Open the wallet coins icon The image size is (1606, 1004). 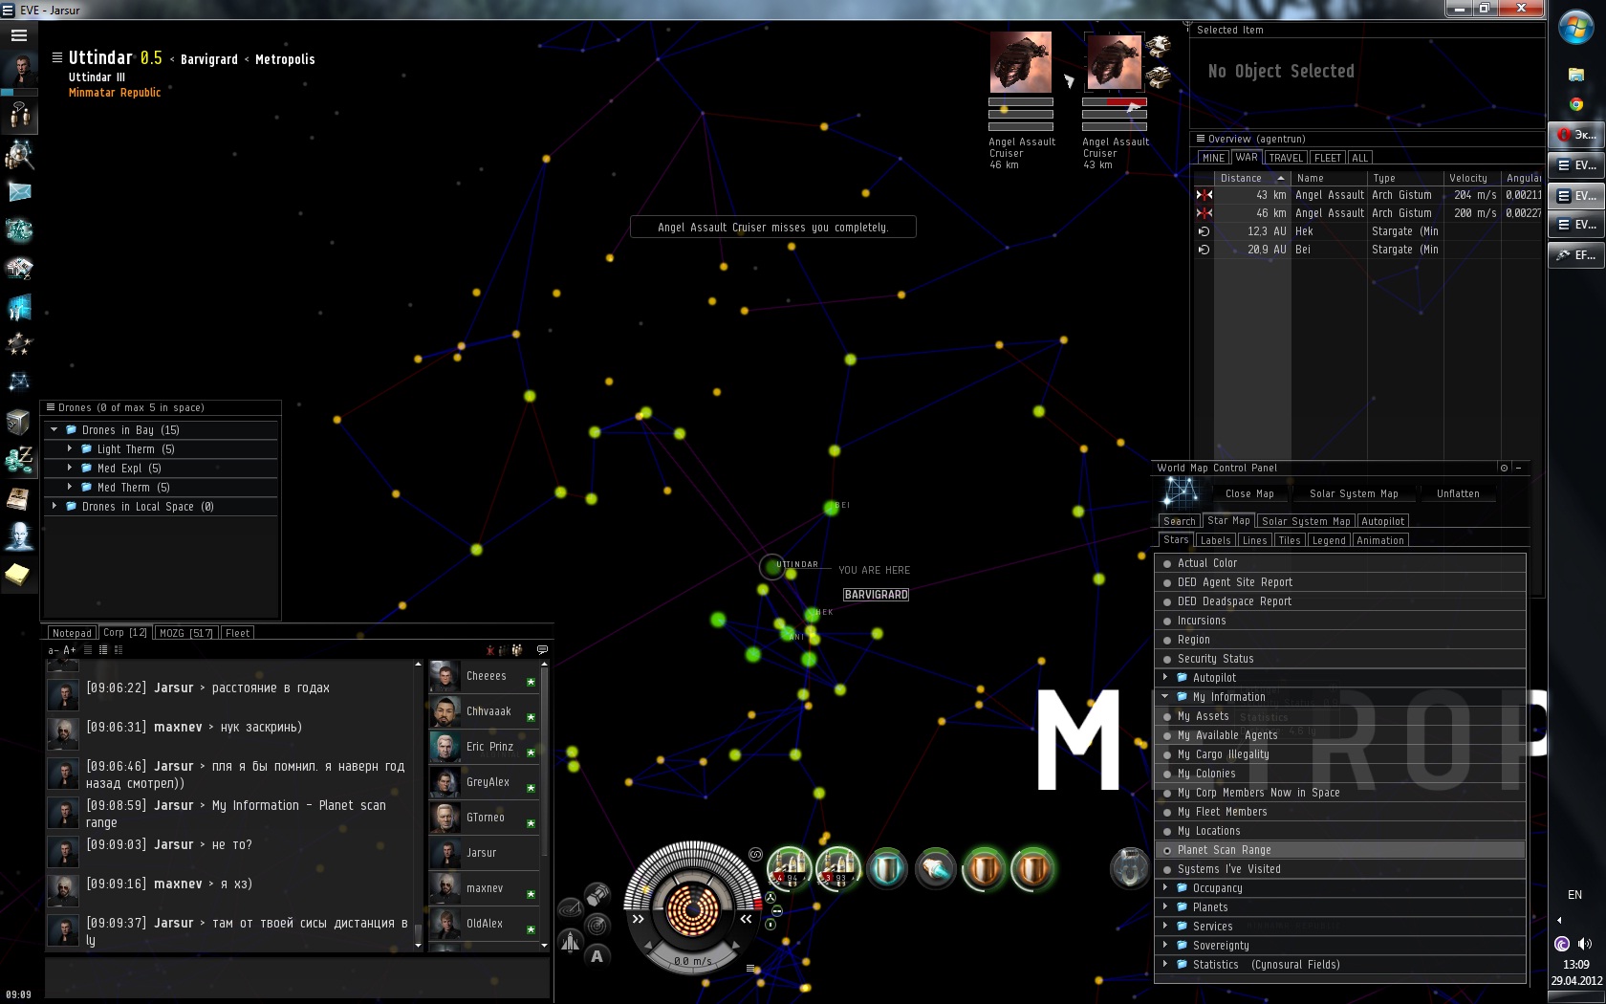(19, 460)
